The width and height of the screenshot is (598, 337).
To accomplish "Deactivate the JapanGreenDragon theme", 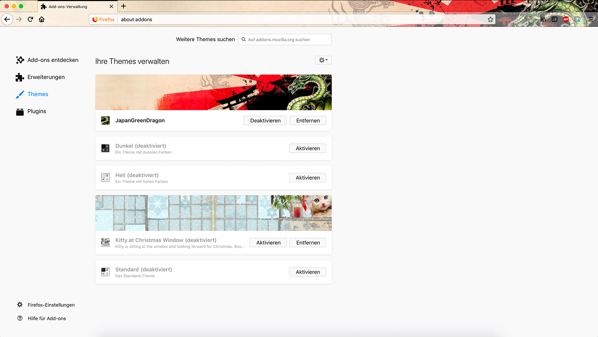I will (x=265, y=121).
